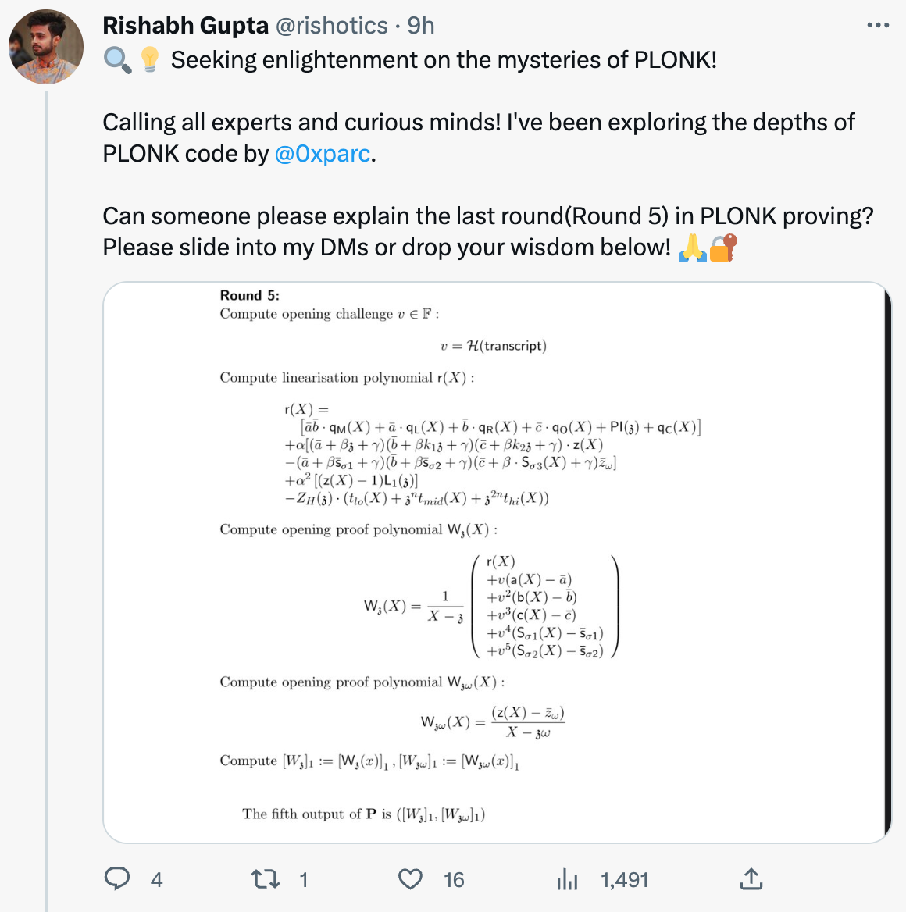Screen dimensions: 906x912
Task: Click the Rishabh Gupta display name
Action: pyautogui.click(x=186, y=26)
